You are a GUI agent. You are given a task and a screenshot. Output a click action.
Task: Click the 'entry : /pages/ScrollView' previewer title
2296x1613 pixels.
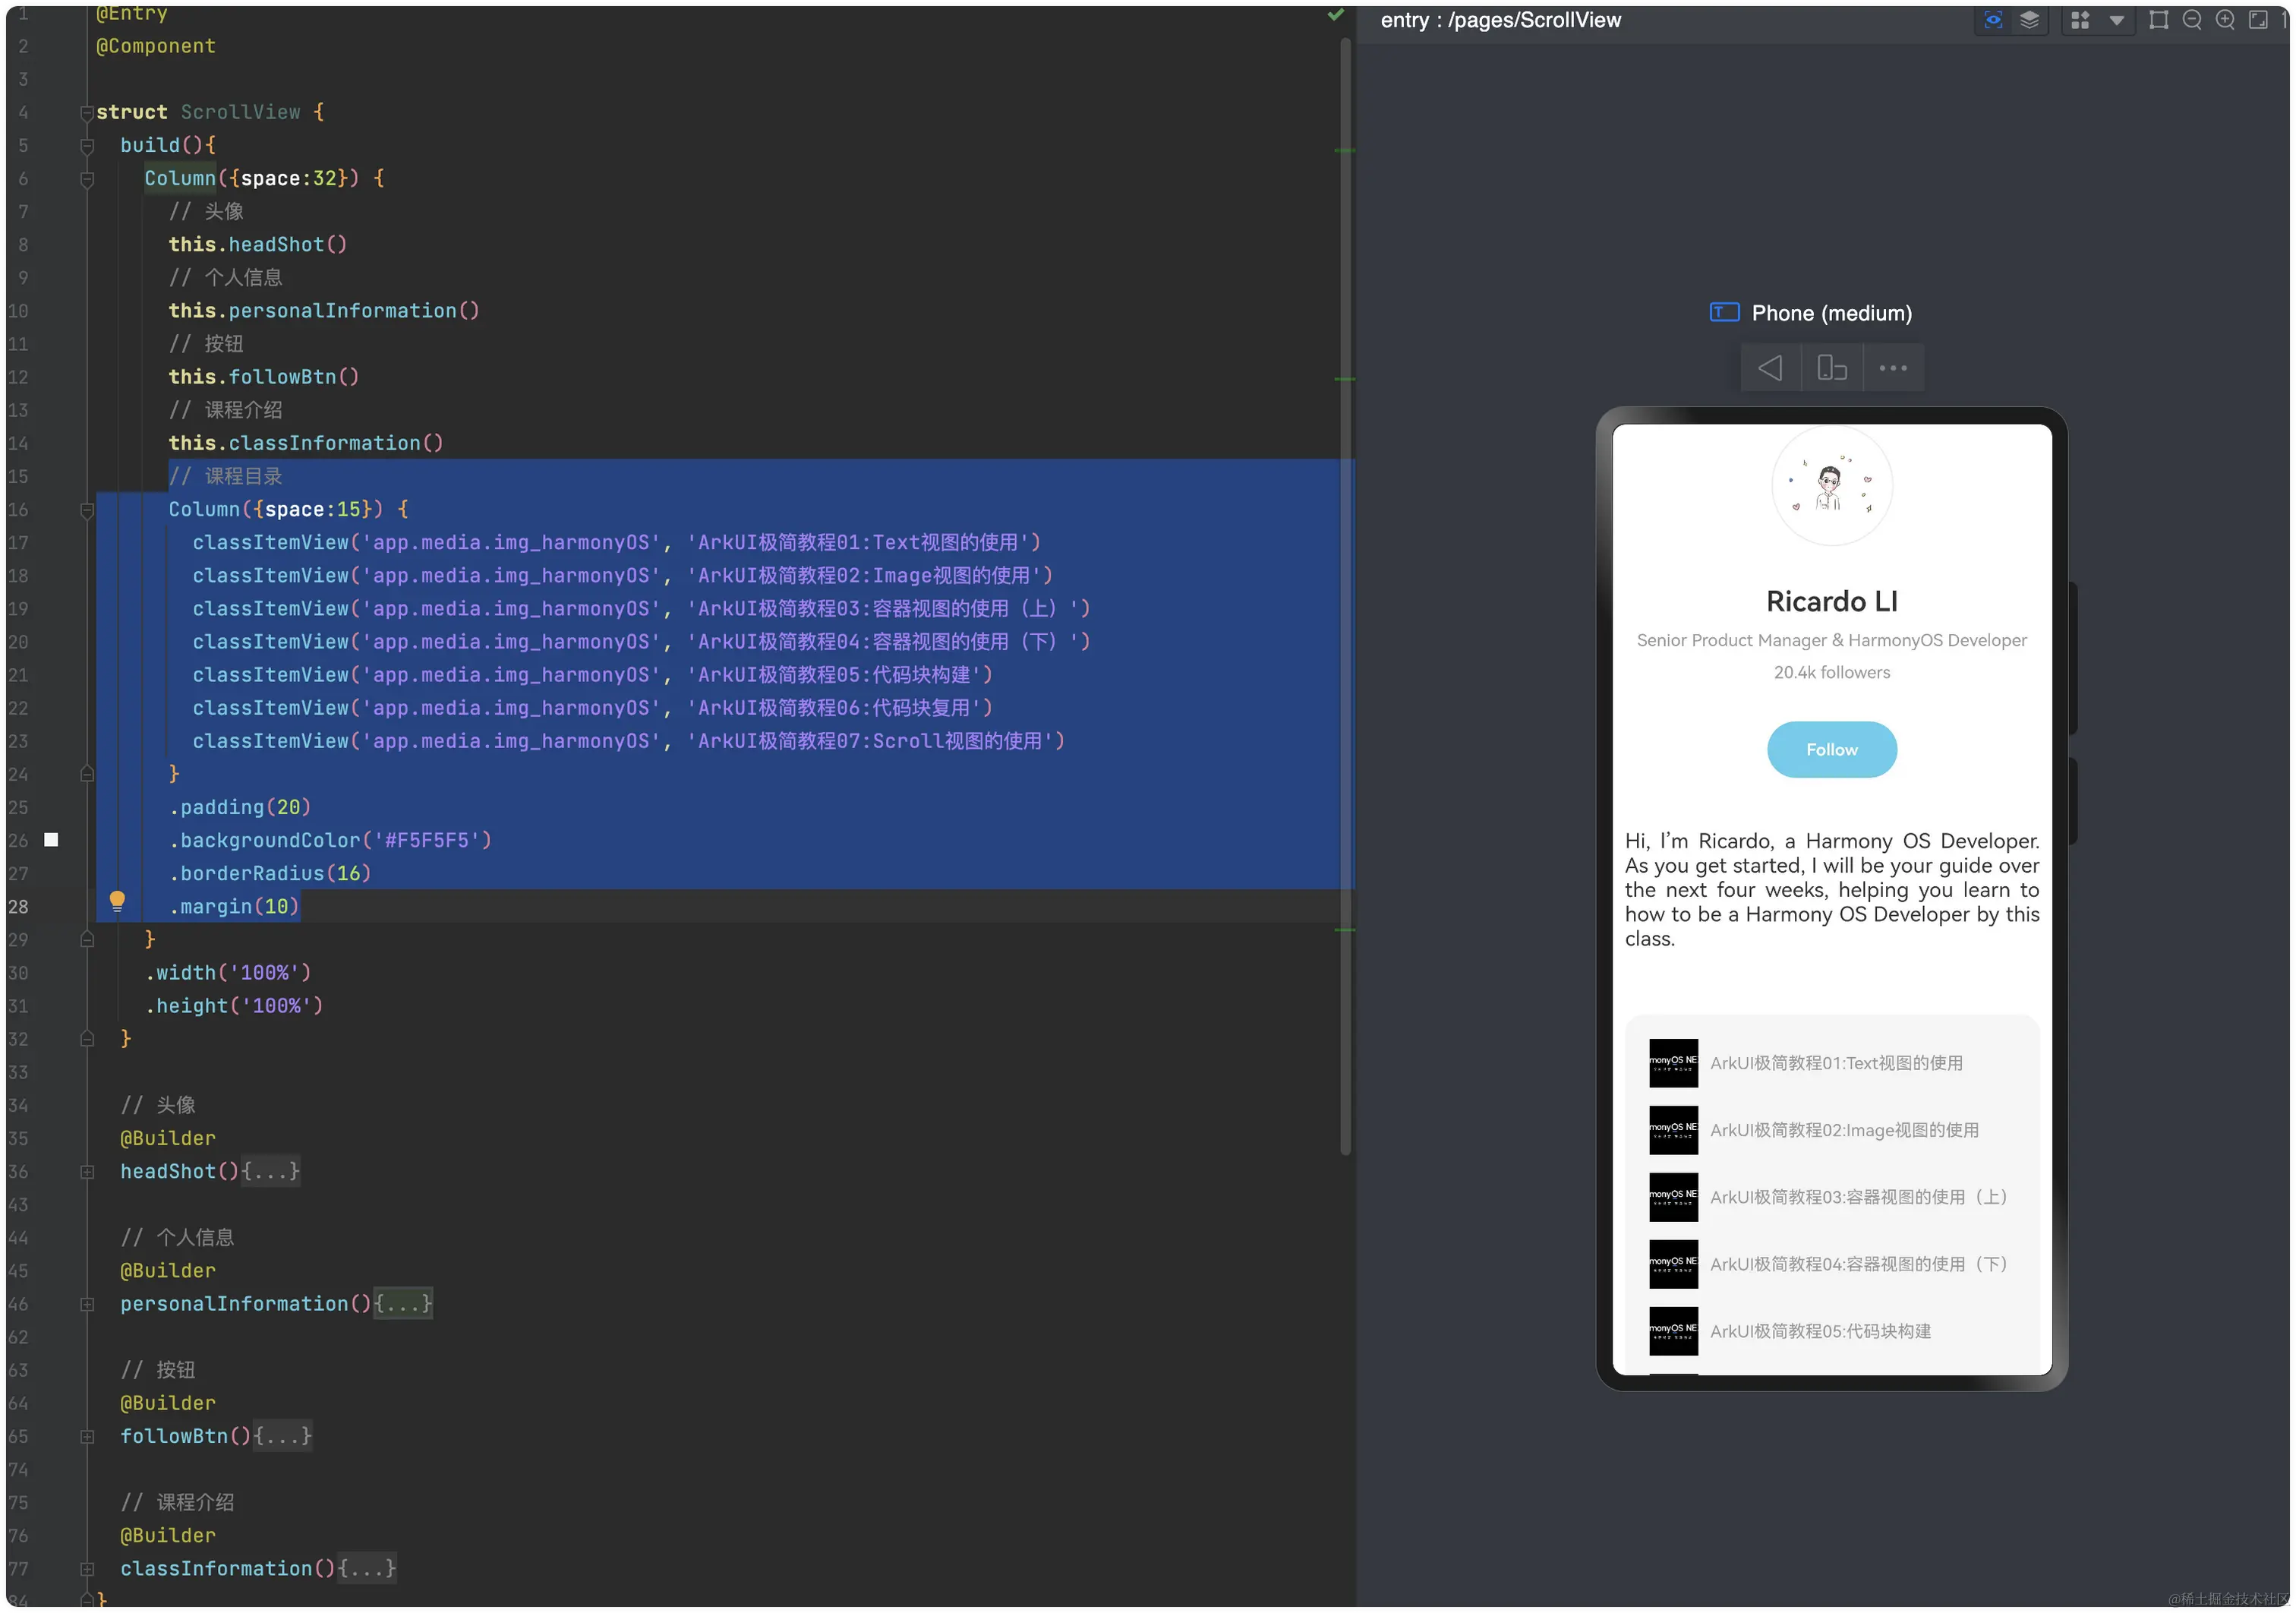click(x=1500, y=20)
